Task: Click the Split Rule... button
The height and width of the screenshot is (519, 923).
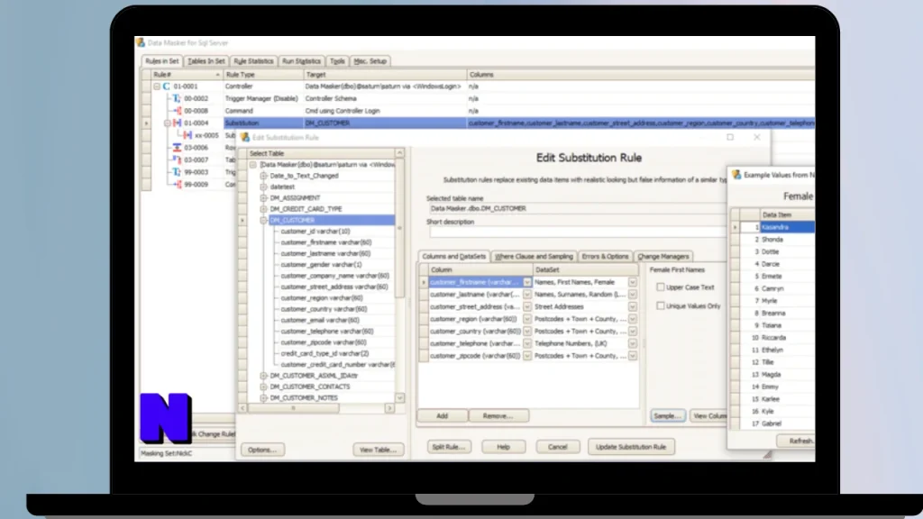Action: (449, 447)
